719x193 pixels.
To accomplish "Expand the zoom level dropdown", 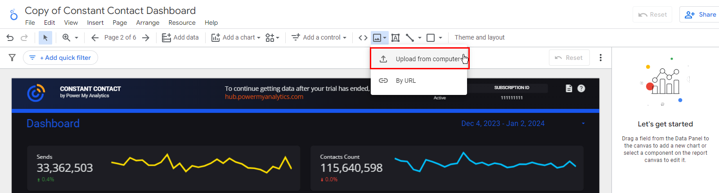I will 76,38.
